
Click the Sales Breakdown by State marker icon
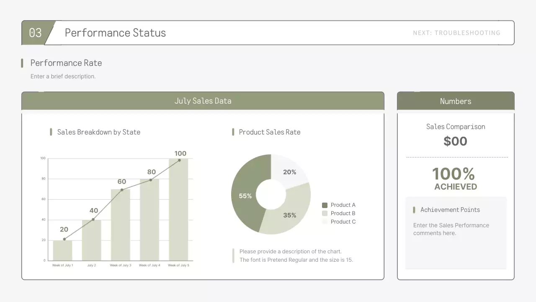pyautogui.click(x=51, y=132)
